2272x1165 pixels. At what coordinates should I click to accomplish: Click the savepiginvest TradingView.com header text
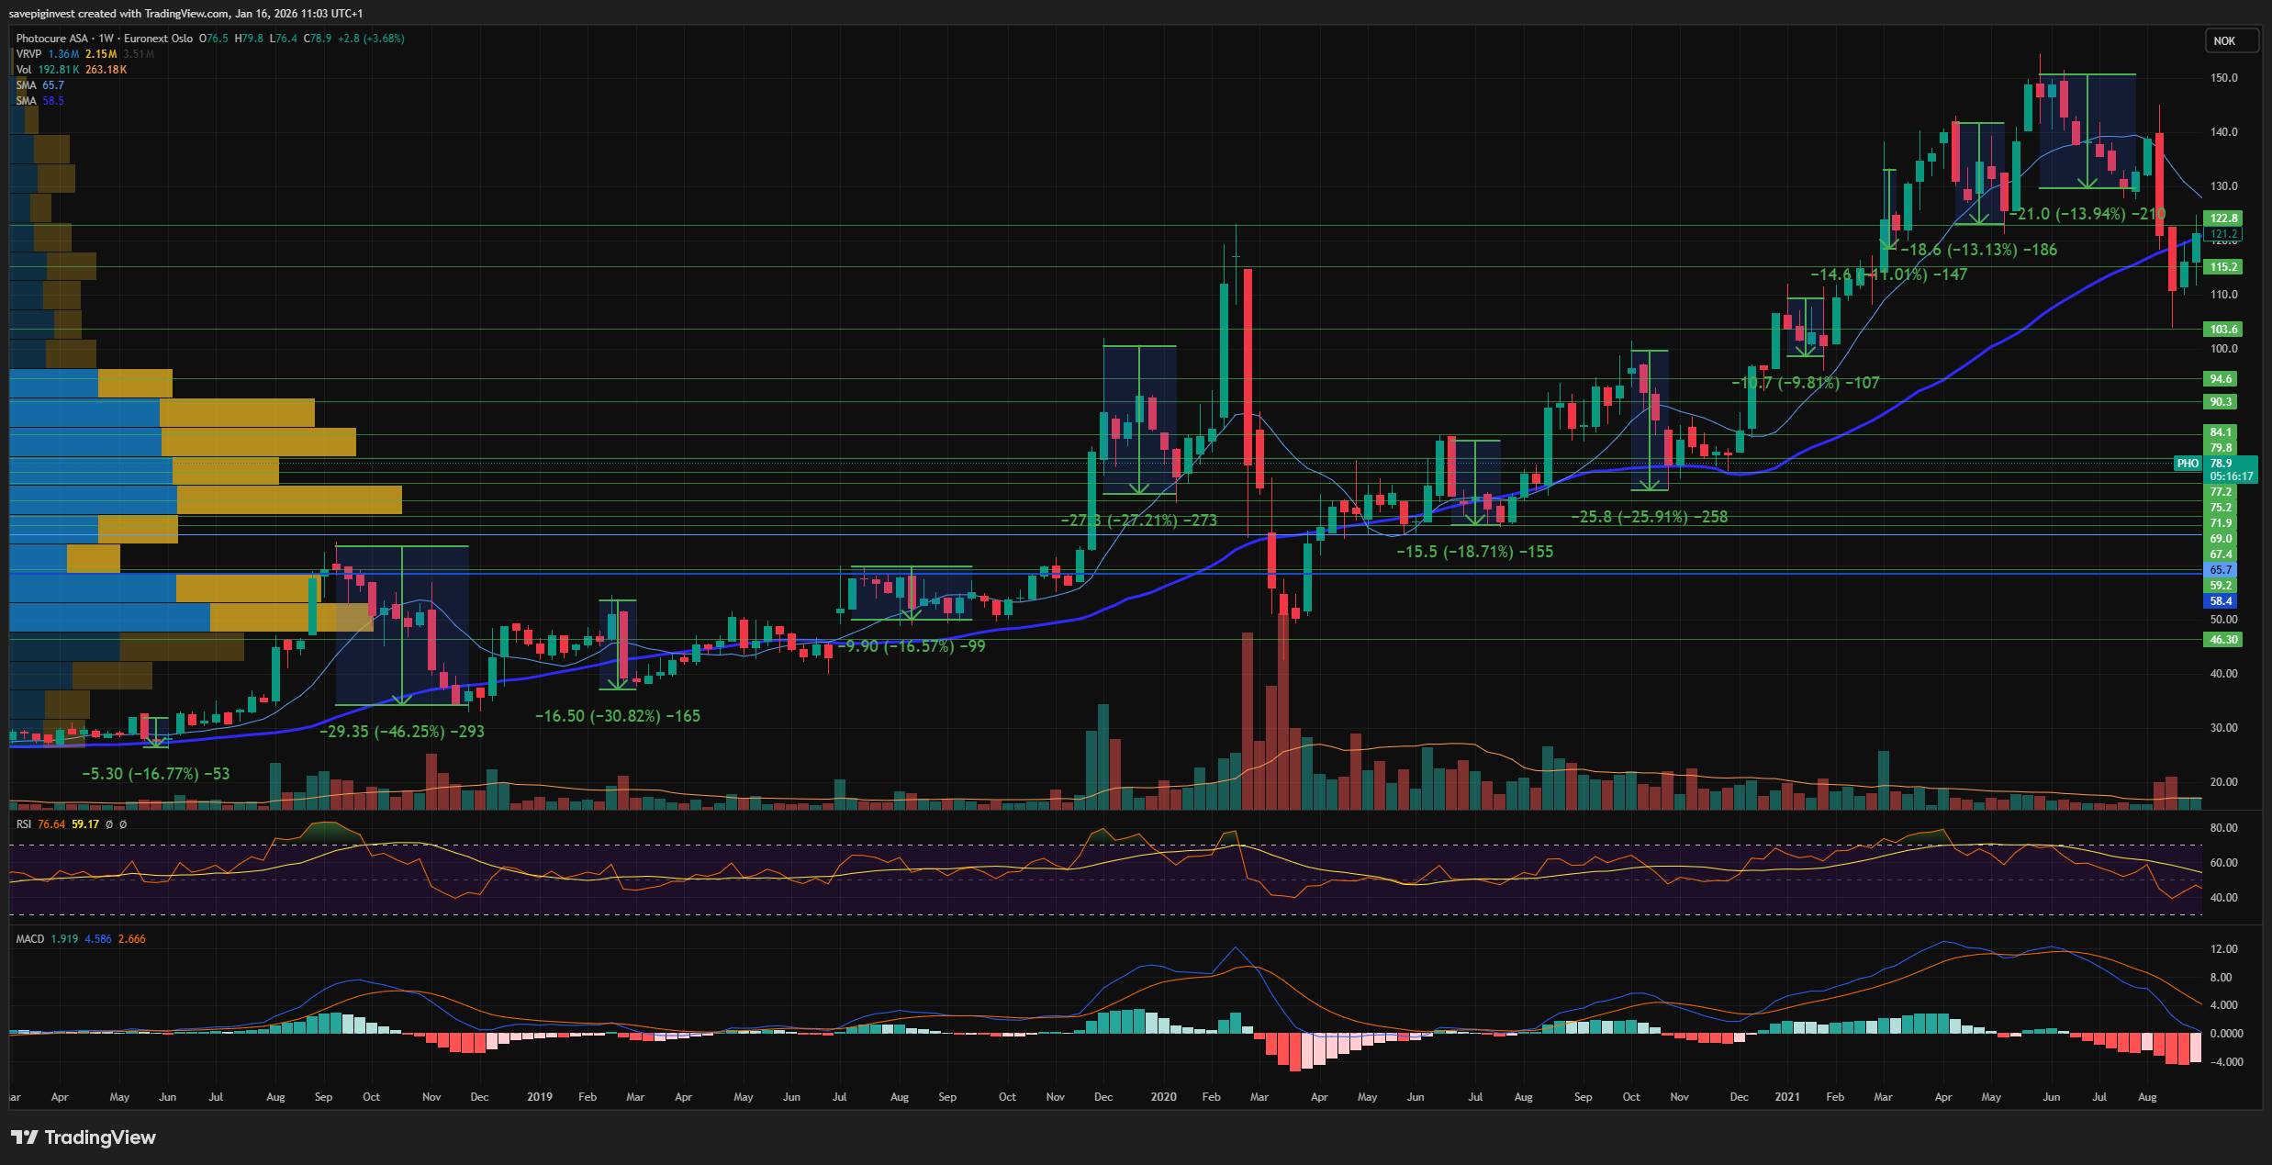185,14
